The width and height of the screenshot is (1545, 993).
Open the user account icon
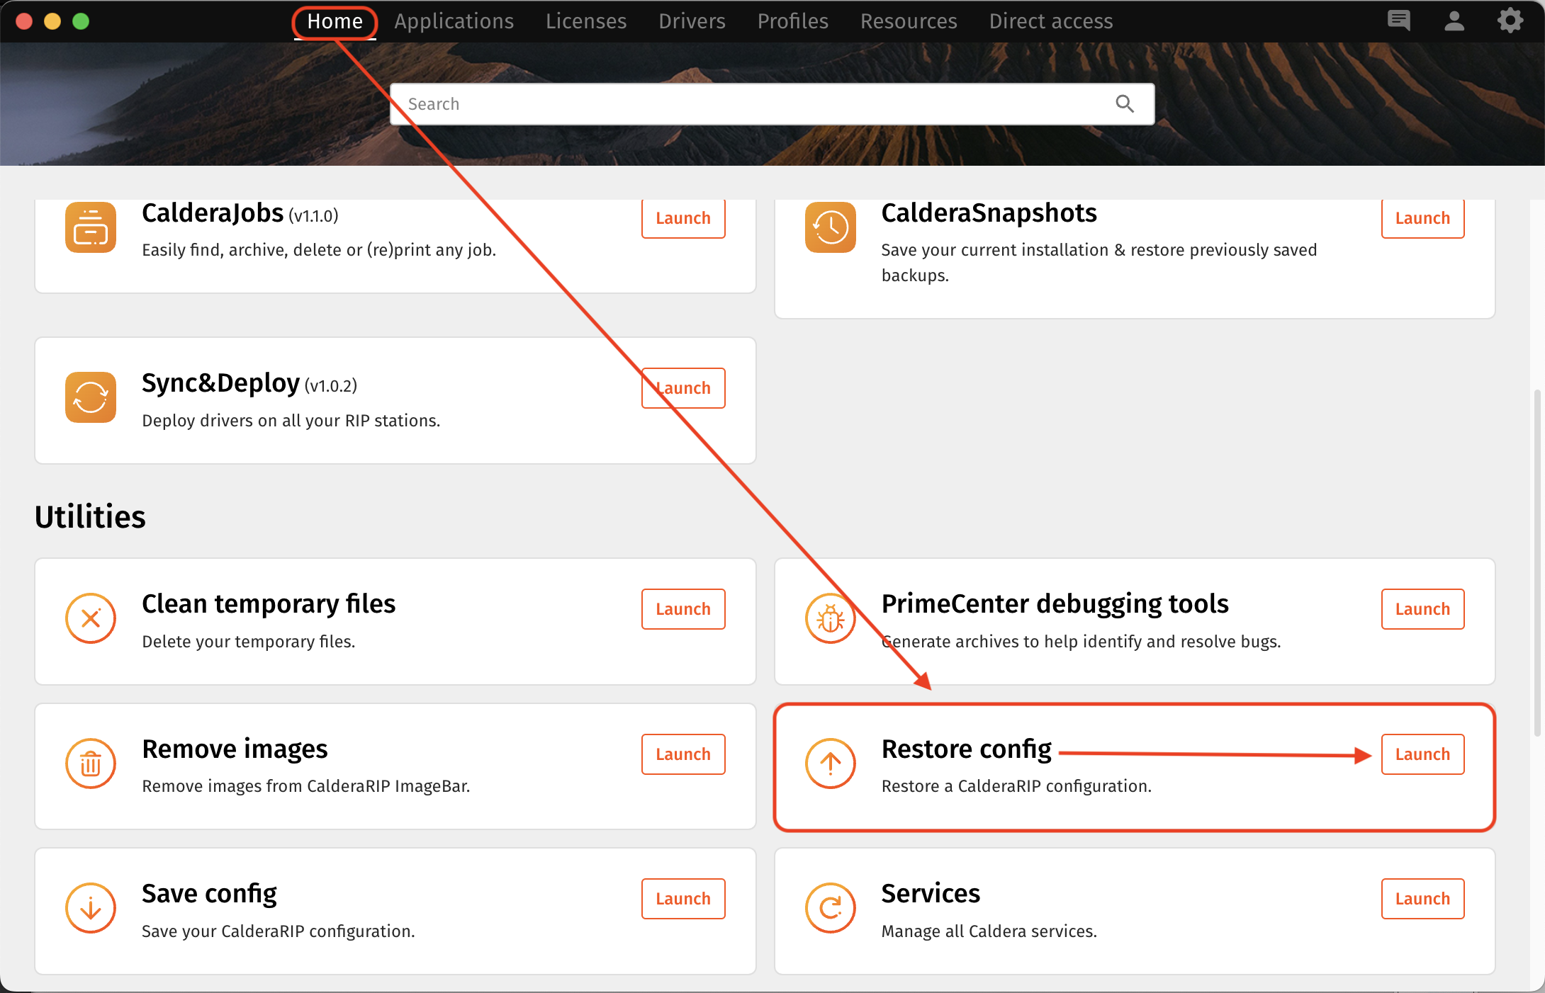pos(1454,21)
